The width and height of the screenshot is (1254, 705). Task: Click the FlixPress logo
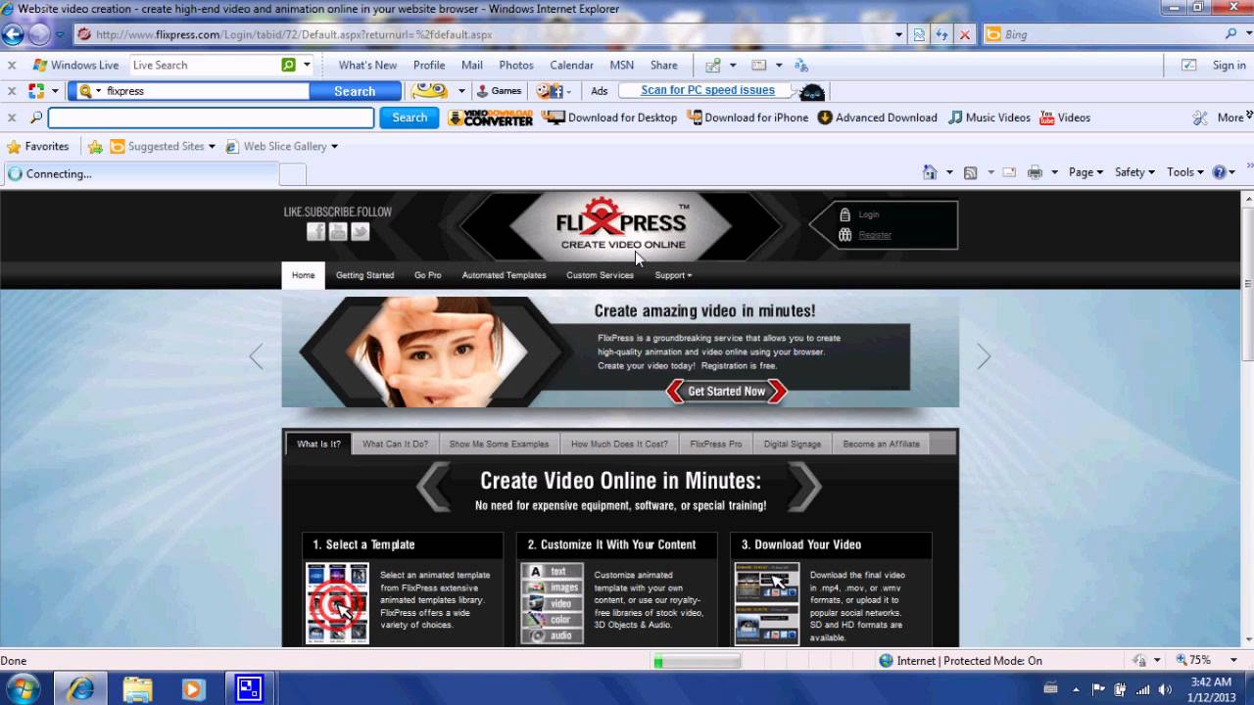coord(621,224)
